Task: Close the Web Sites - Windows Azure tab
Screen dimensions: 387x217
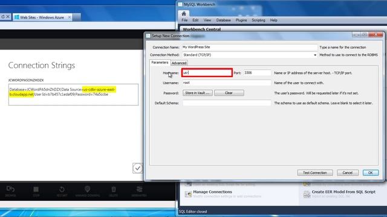Action: 70,17
